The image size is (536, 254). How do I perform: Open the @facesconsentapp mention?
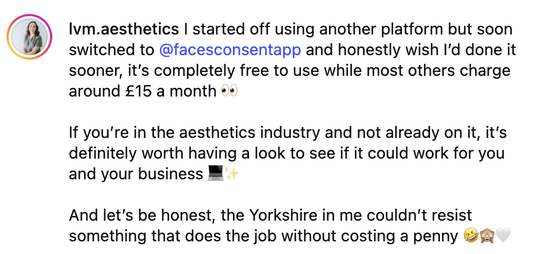(x=230, y=50)
